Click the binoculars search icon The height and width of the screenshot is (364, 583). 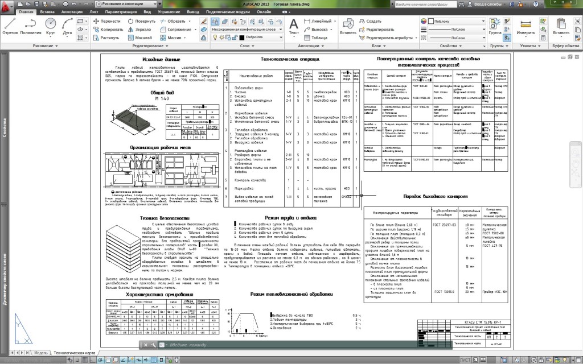[x=461, y=4]
